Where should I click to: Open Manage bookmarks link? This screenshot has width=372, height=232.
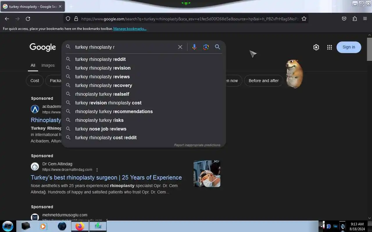(x=130, y=29)
